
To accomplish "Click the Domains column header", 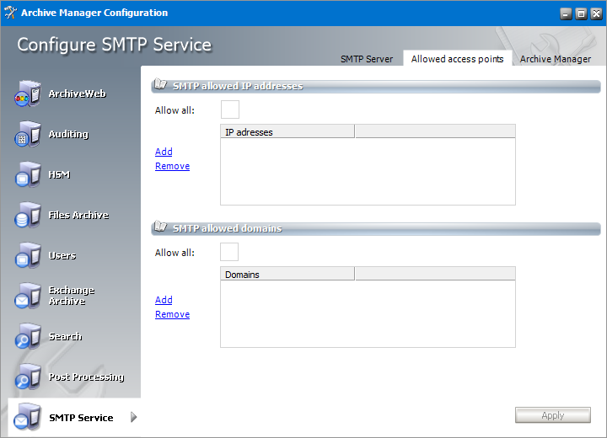I will (287, 274).
